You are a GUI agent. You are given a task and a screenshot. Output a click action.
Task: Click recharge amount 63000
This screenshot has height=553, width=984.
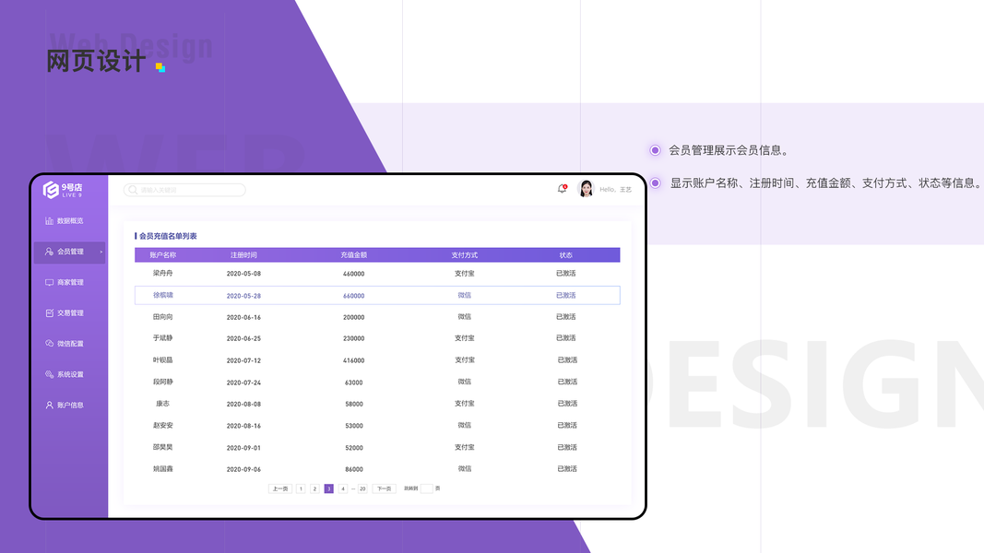click(354, 382)
